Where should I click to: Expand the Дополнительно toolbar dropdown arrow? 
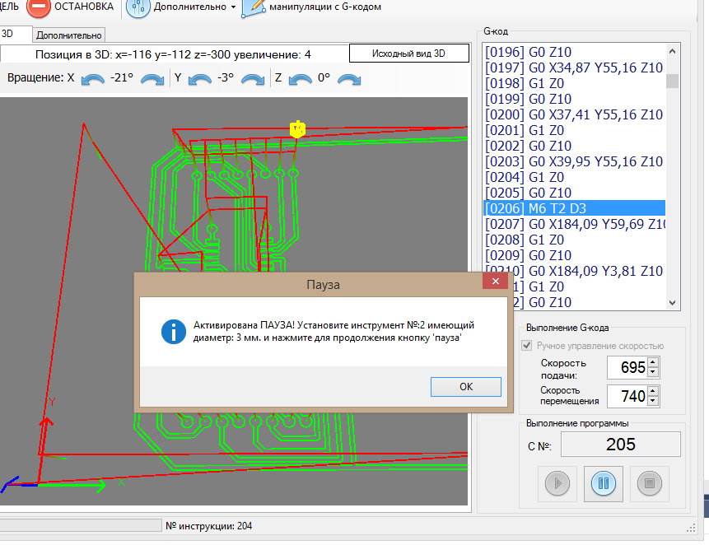(233, 7)
